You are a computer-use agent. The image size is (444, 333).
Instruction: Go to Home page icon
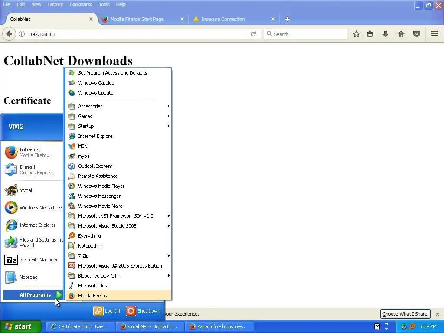pyautogui.click(x=401, y=34)
